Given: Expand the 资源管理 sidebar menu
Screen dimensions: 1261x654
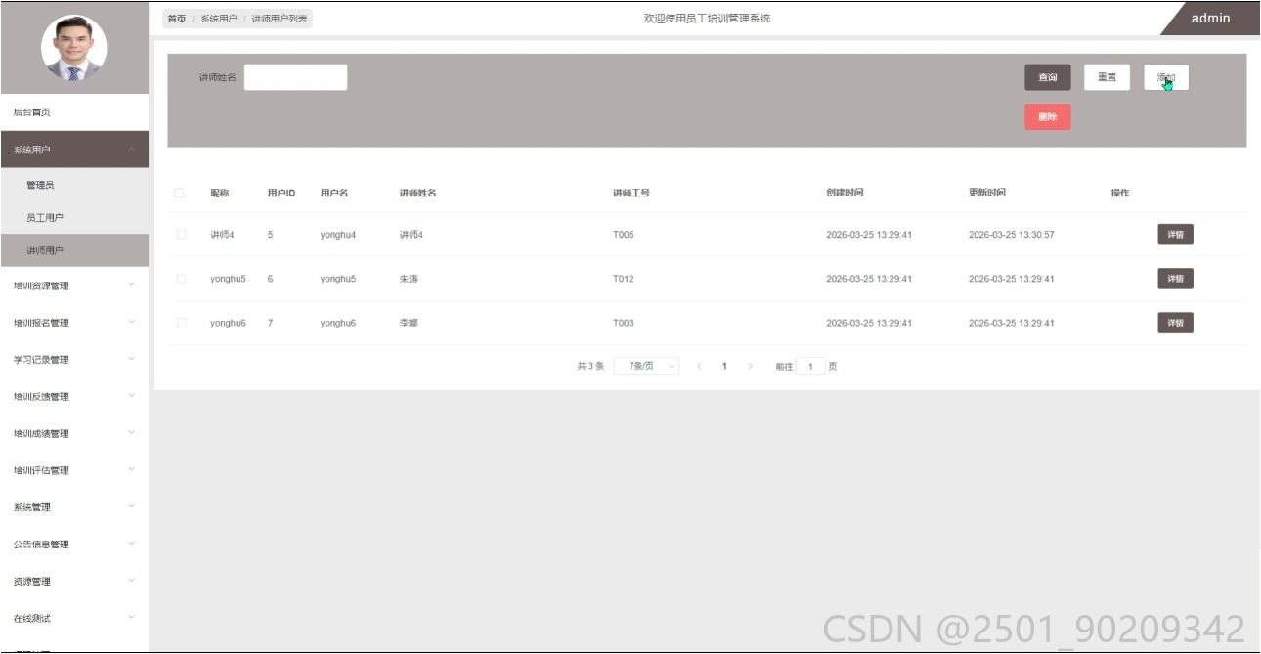Looking at the screenshot, I should coord(74,582).
